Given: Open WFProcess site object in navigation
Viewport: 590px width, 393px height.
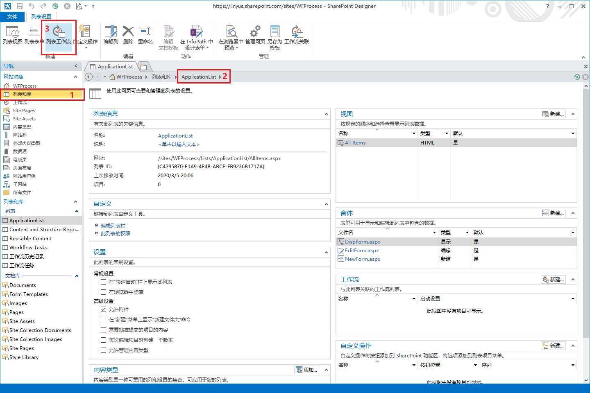Looking at the screenshot, I should 25,86.
